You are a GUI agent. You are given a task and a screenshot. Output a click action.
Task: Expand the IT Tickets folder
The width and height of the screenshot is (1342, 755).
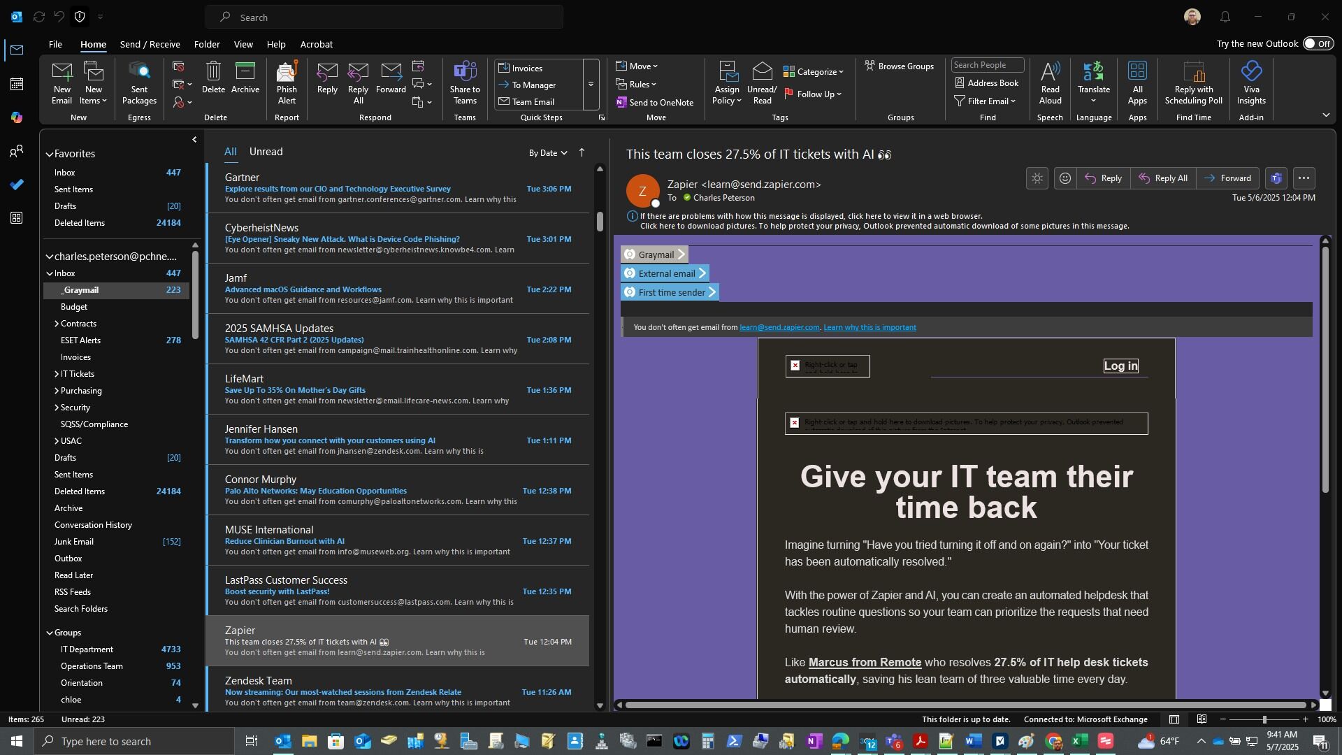57,374
